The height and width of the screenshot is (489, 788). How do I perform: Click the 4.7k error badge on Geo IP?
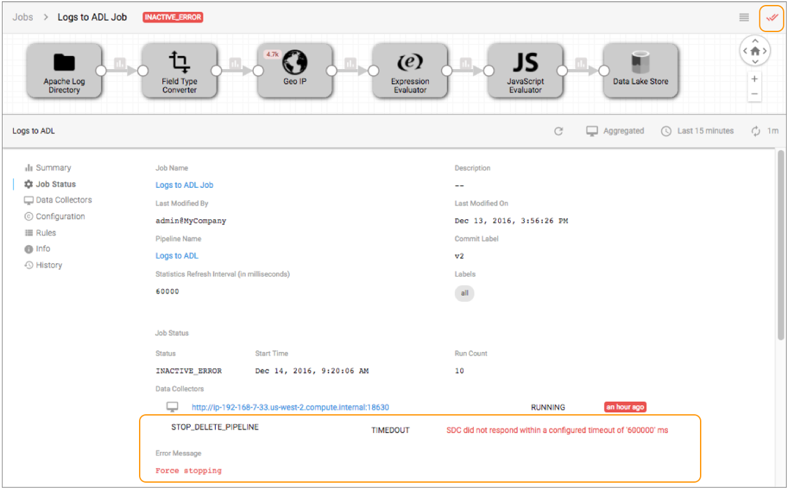point(272,54)
